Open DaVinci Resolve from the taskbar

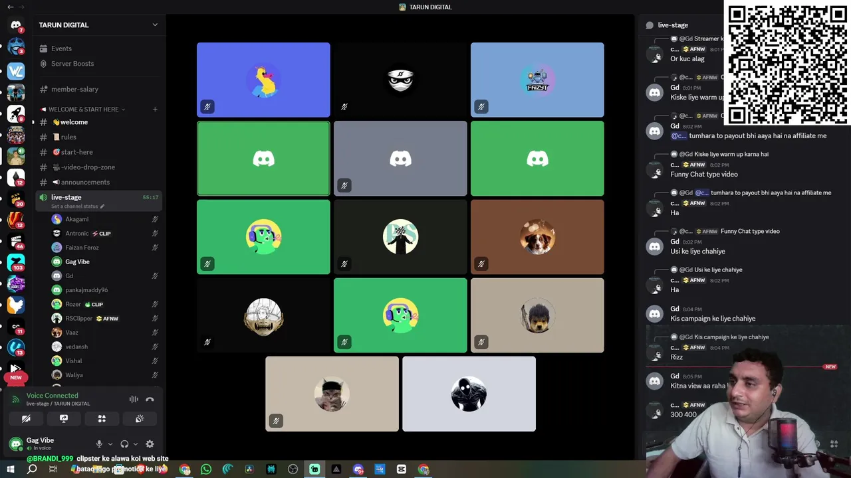click(x=249, y=469)
